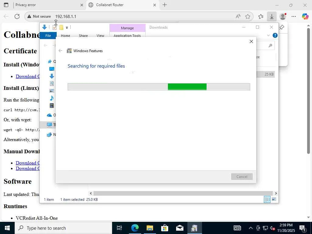Viewport: 312px width, 234px height.
Task: Click the Explorer horizontal scrollbar
Action: [183, 193]
